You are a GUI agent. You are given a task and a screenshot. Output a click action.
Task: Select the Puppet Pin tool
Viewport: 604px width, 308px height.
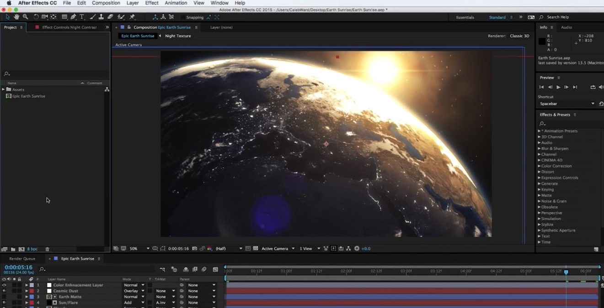click(132, 17)
